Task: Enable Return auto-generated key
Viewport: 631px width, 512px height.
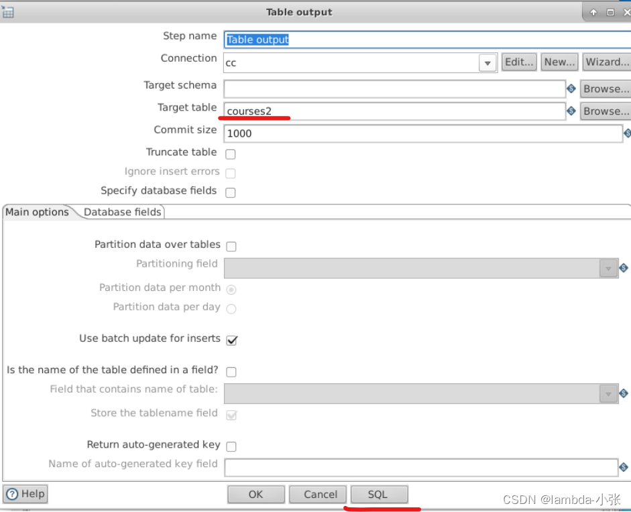Action: click(x=231, y=446)
